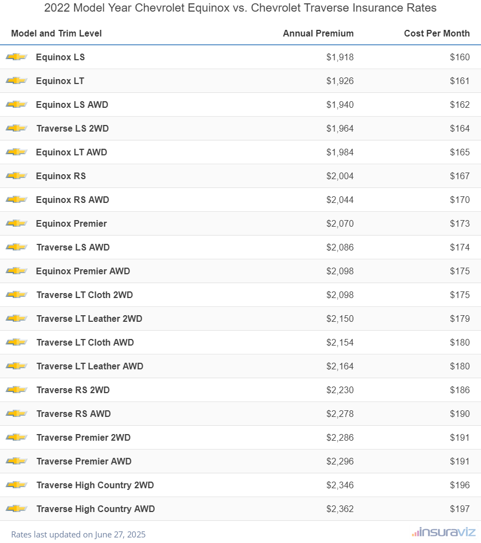The image size is (481, 543).
Task: Select the Traverse LT Cloth 2WD row name
Action: tap(85, 295)
